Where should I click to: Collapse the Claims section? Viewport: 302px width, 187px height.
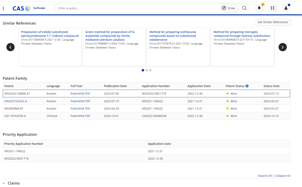[x=4, y=183]
